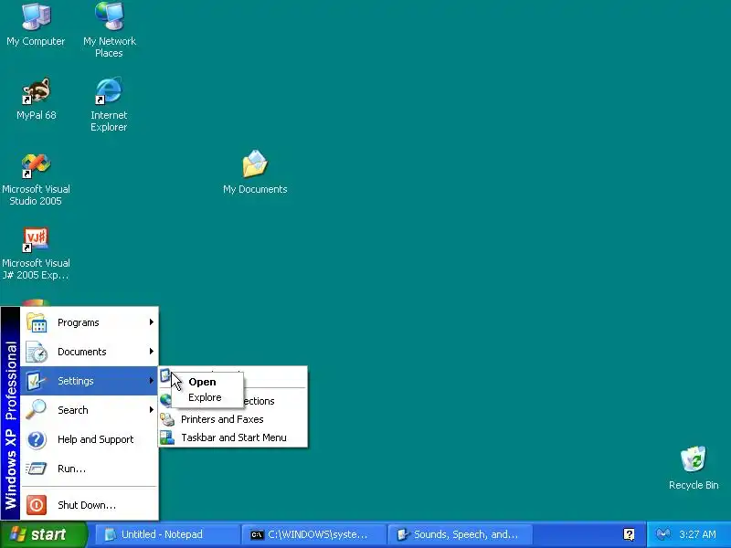731x548 pixels.
Task: Select the Internet Explorer desktop shortcut
Action: (x=109, y=91)
